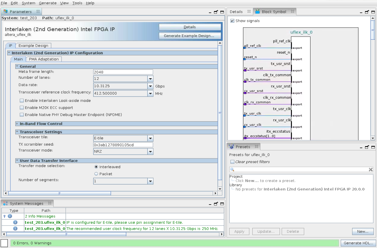This screenshot has height=248, width=377.
Task: Open the Generate menu
Action: pos(47,3)
